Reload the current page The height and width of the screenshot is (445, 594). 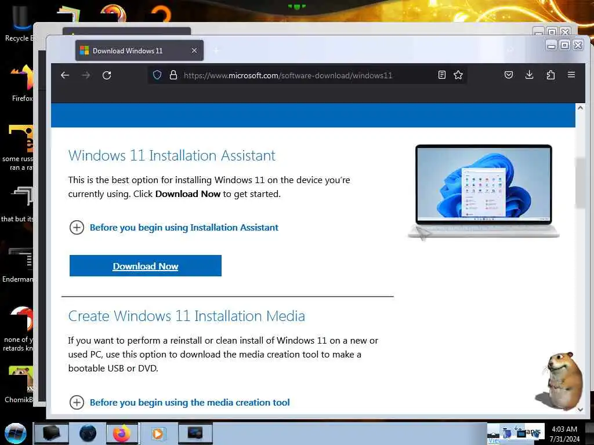[x=107, y=75]
